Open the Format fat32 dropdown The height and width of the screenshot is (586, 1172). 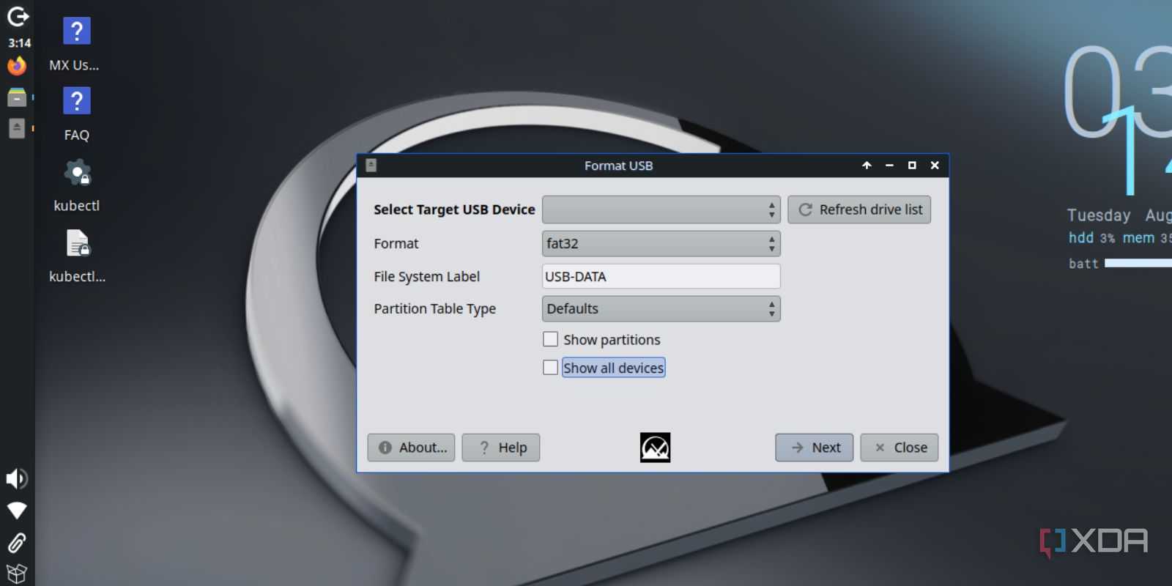[x=661, y=243]
